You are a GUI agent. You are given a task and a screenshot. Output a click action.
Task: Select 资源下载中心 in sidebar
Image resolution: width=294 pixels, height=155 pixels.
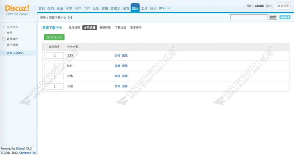click(15, 53)
